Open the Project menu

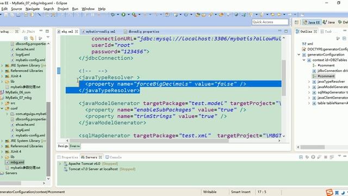pos(63,9)
